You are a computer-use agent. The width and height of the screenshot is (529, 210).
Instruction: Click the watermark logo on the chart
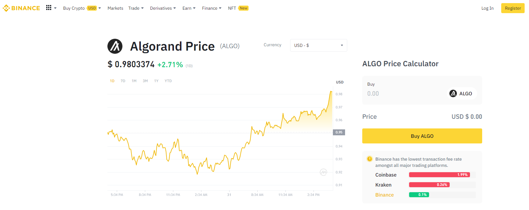pos(324,172)
